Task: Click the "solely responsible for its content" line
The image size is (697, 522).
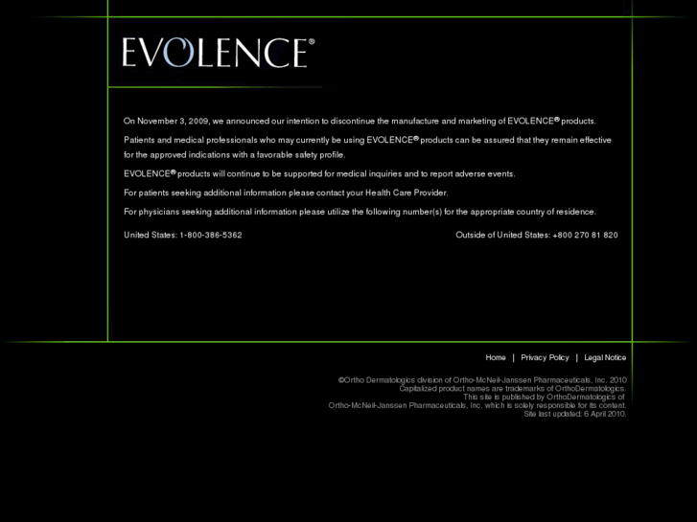Action: pos(476,405)
